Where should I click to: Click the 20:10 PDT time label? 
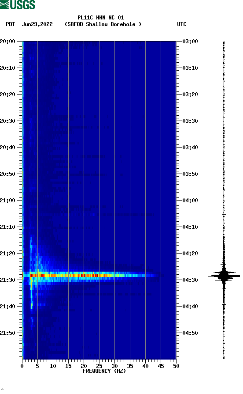click(x=7, y=68)
